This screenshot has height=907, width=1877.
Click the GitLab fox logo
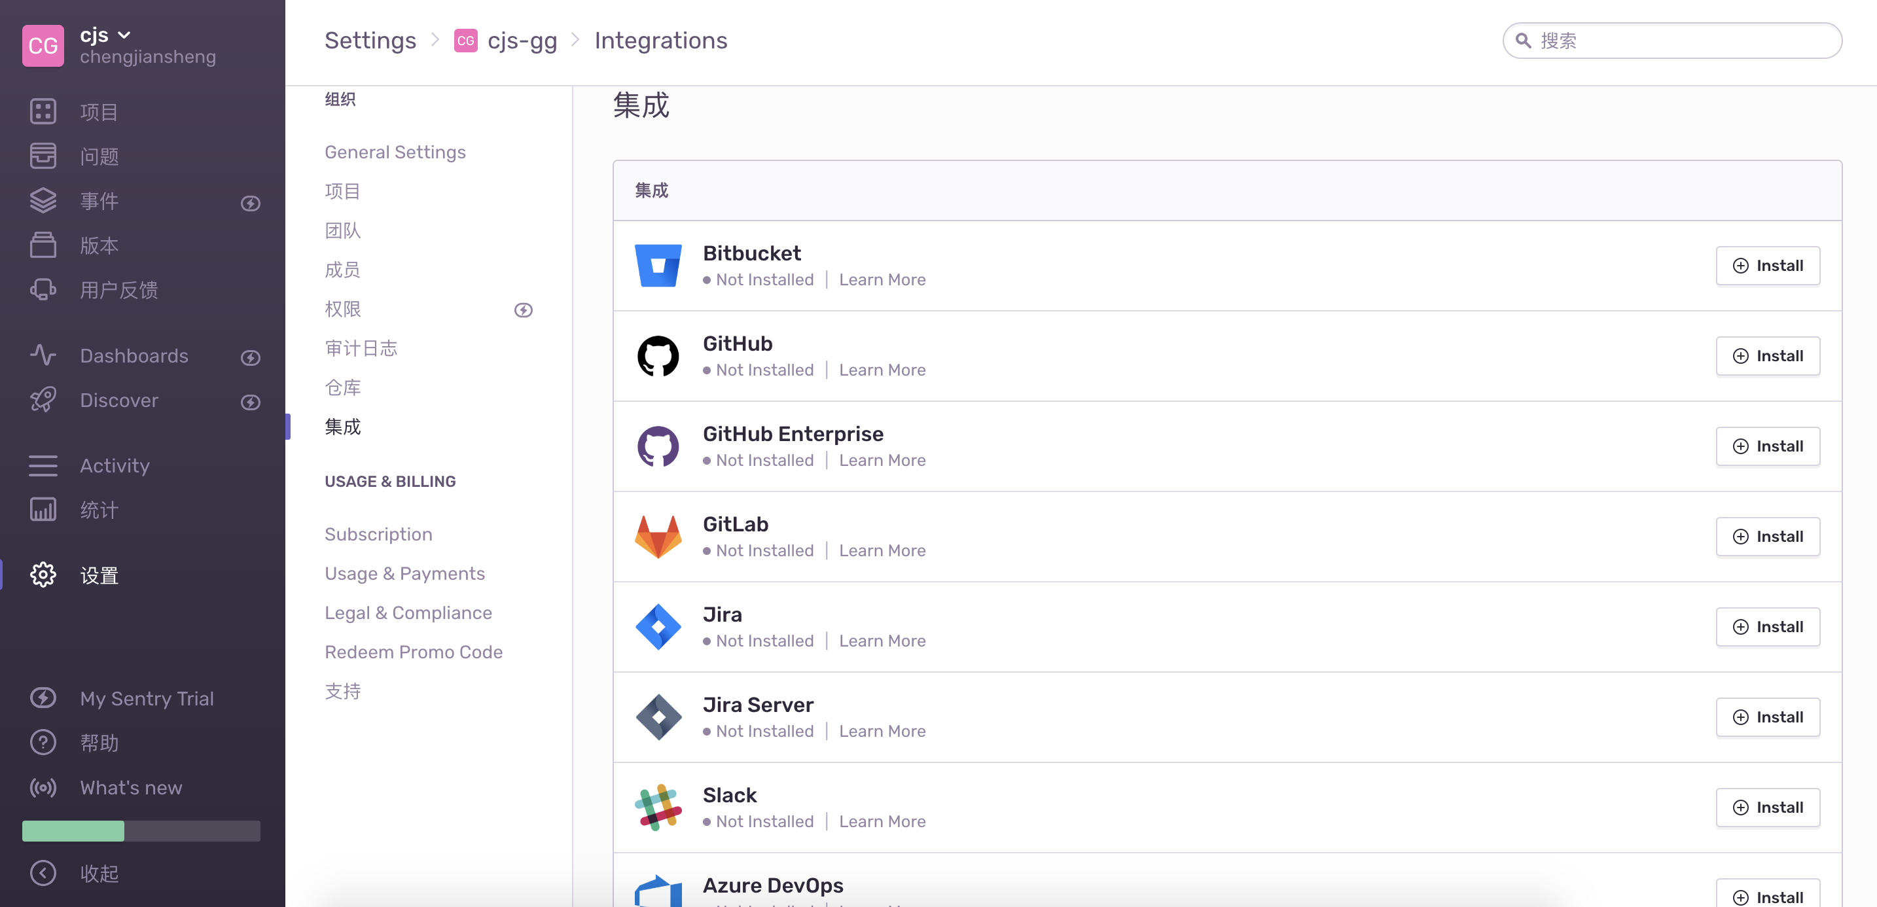click(x=658, y=536)
